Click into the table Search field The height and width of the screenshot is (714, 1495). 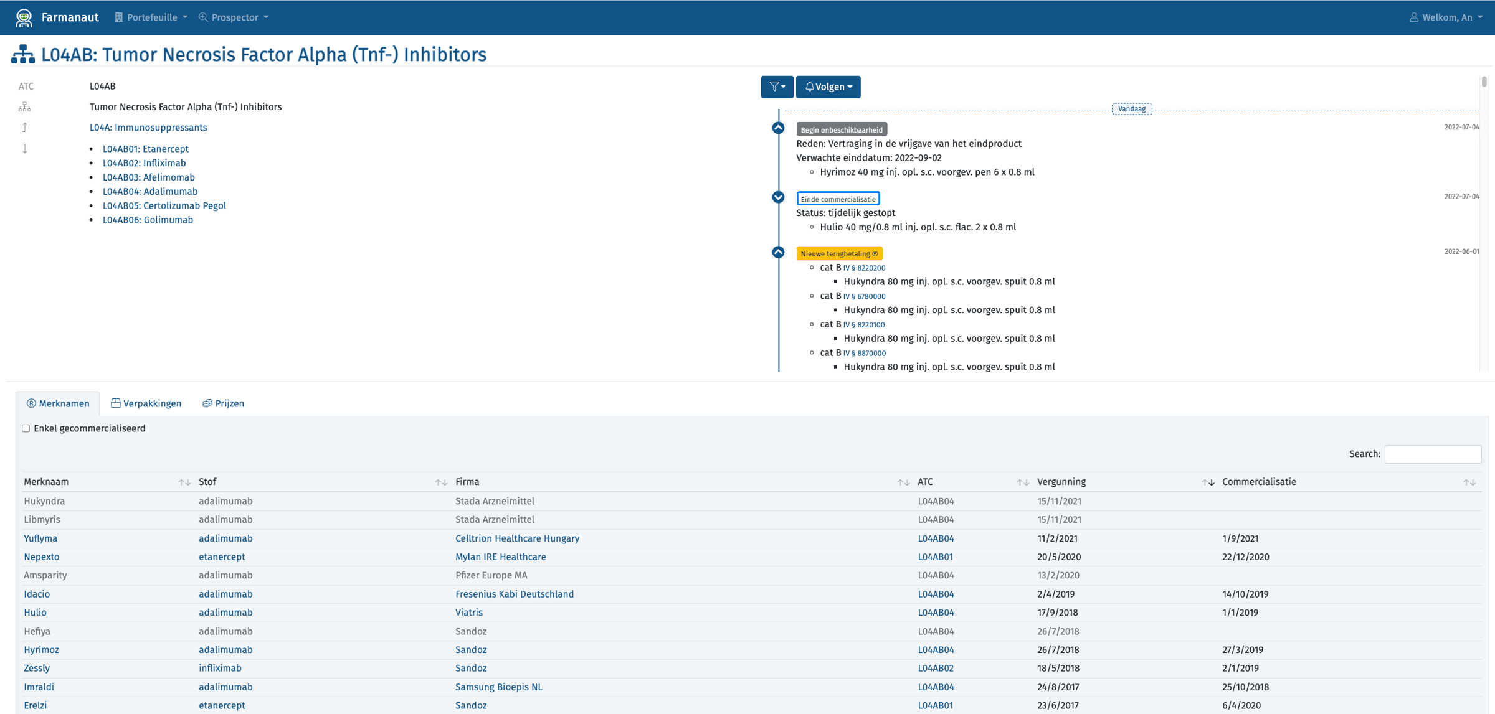1433,454
